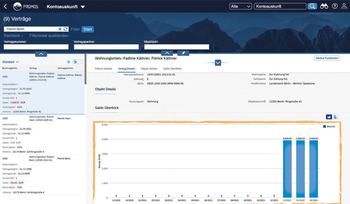
Task: Switch to Partner Details tab
Action: [x=103, y=69]
